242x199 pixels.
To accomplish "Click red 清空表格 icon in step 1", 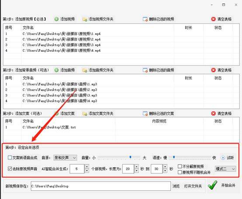I will point(213,19).
